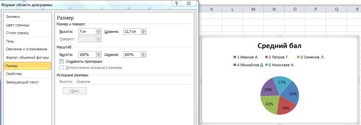Image resolution: width=361 pixels, height=125 pixels.
Task: Select column N header
Action: point(274,9)
